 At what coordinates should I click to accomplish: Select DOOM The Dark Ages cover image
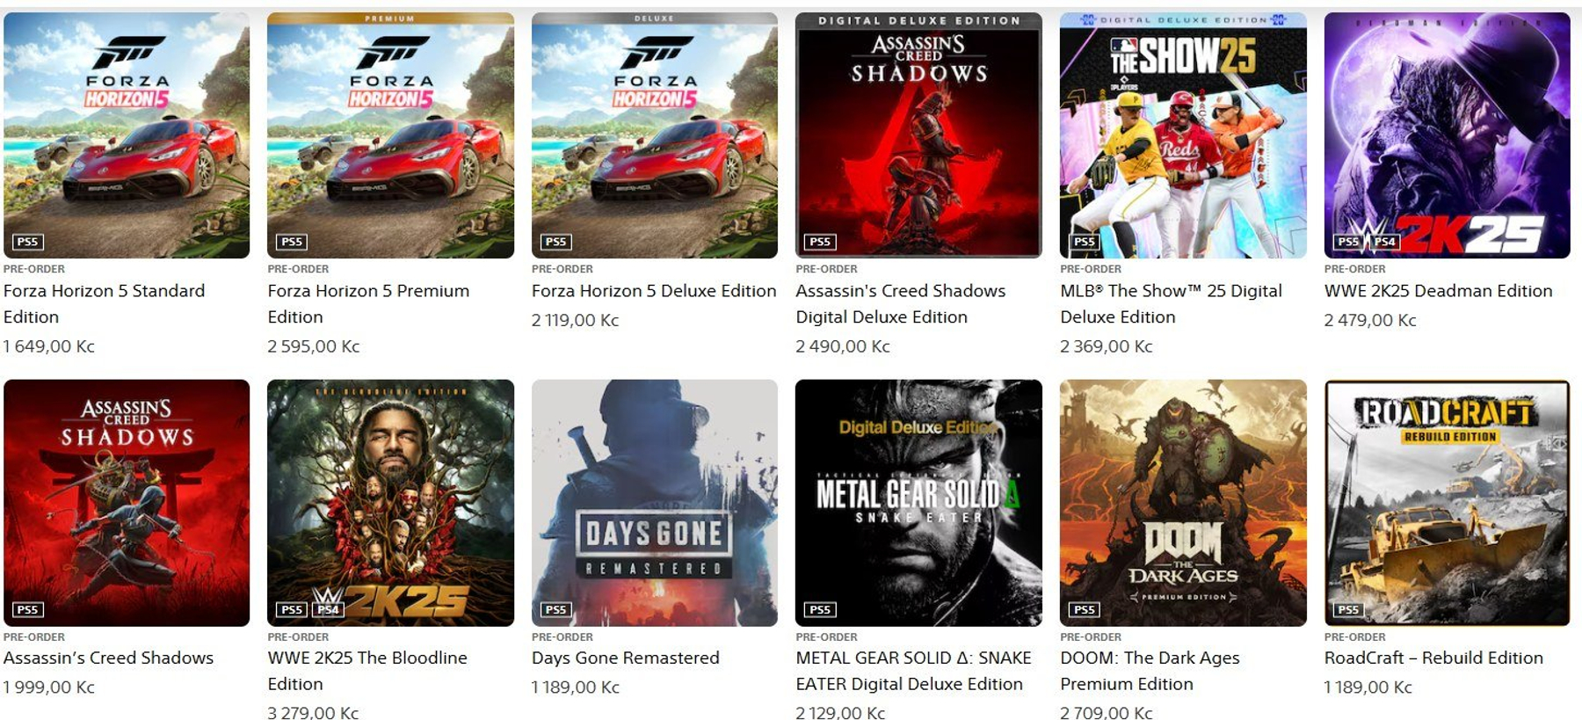1183,503
